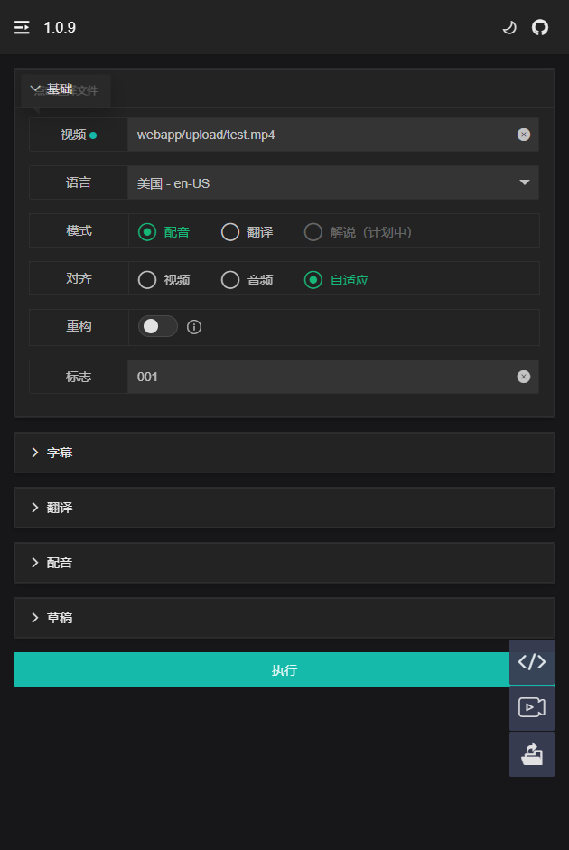This screenshot has height=850, width=569.
Task: Open the hamburger sidebar menu
Action: [22, 27]
